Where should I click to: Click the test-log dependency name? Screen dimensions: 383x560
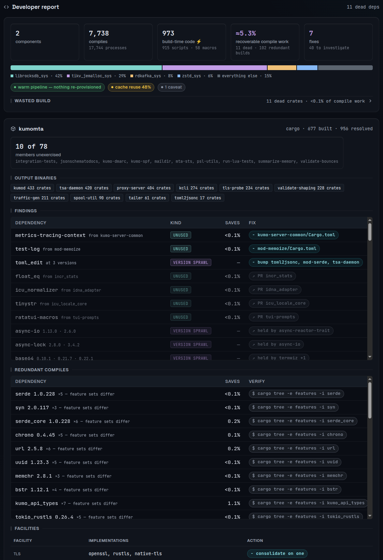(x=27, y=249)
